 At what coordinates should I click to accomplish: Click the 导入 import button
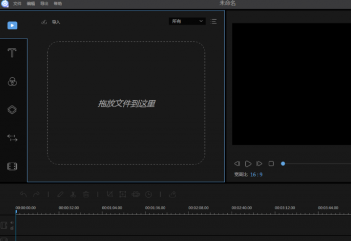coord(51,22)
